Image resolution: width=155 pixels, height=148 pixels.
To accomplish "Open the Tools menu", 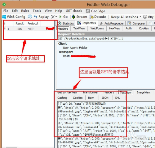I will click(37, 11).
